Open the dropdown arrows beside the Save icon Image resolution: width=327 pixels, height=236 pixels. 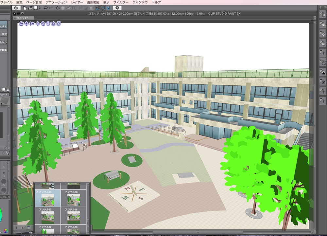40,8
